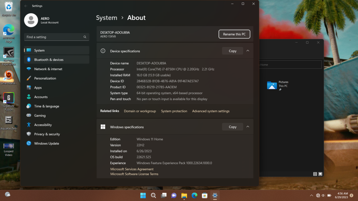
Task: Open the taskbar clock and date
Action: pos(342,195)
